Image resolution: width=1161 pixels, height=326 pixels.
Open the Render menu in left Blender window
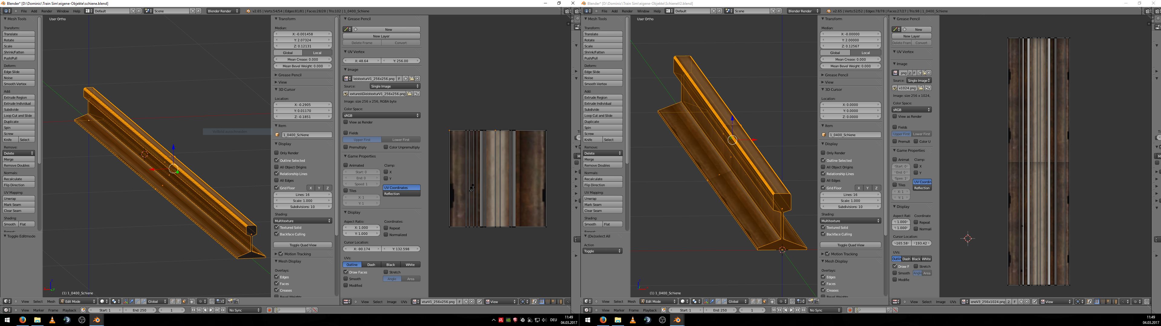pyautogui.click(x=47, y=11)
